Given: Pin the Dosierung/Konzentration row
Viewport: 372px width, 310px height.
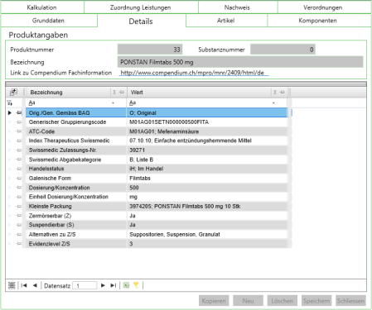Looking at the screenshot, I should (x=19, y=188).
